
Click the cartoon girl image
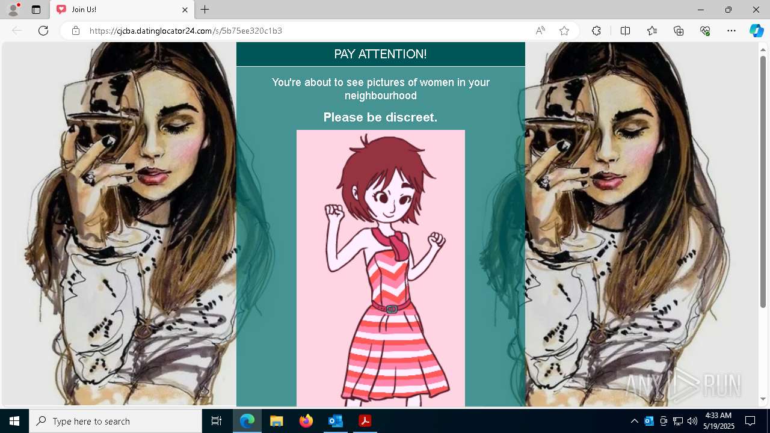coord(381,268)
